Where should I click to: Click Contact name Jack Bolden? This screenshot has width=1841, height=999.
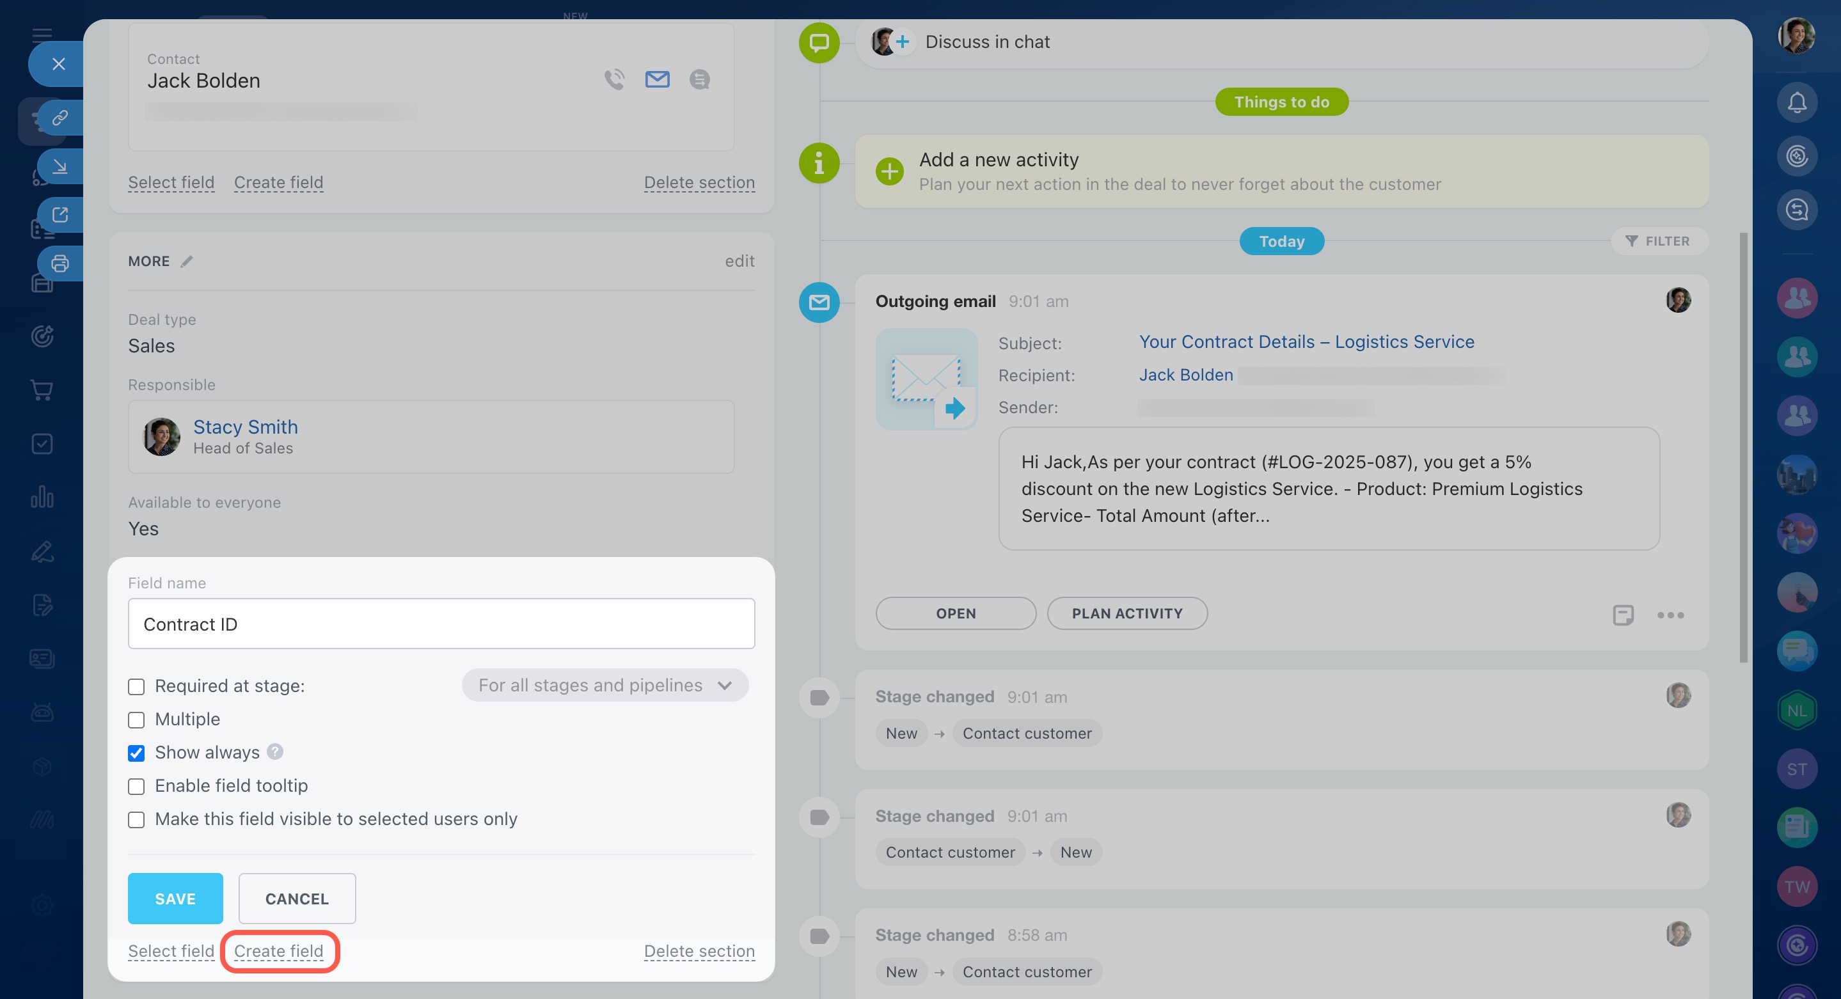(x=203, y=81)
